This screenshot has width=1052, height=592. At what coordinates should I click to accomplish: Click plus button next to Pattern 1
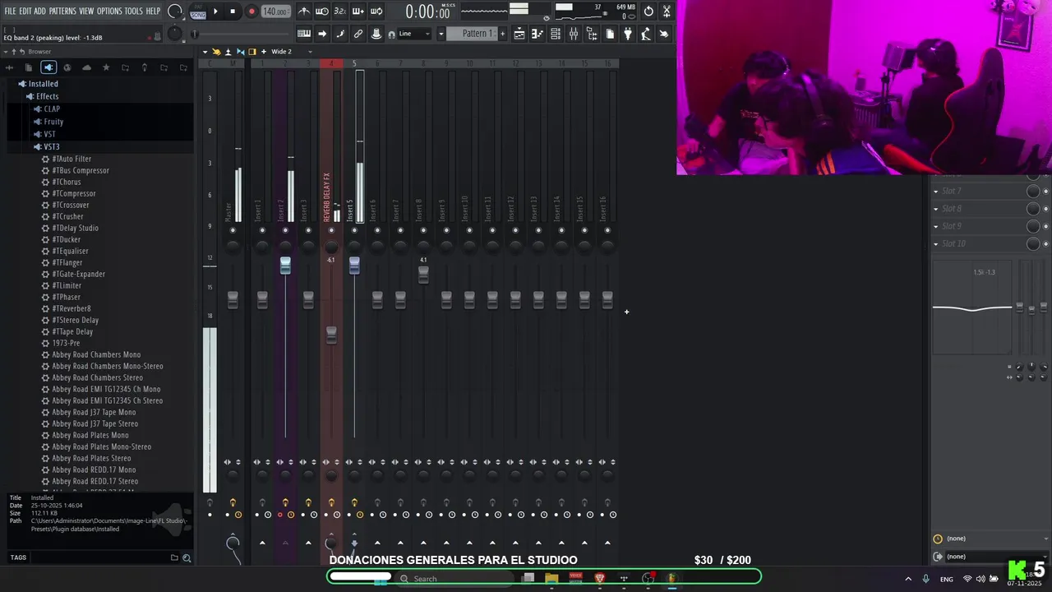click(x=504, y=34)
